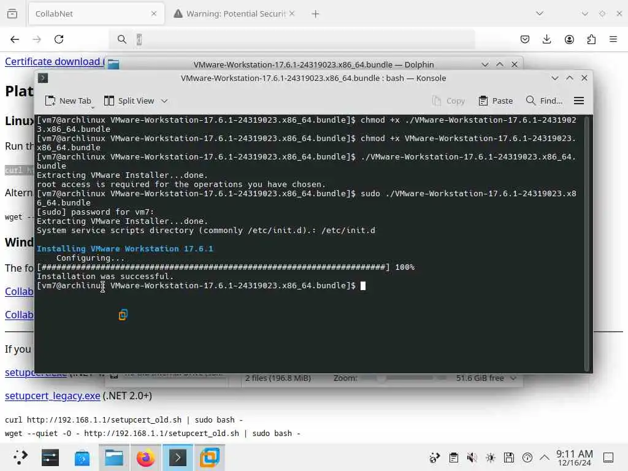Image resolution: width=628 pixels, height=471 pixels.
Task: Open System Settings from the taskbar
Action: (x=50, y=458)
